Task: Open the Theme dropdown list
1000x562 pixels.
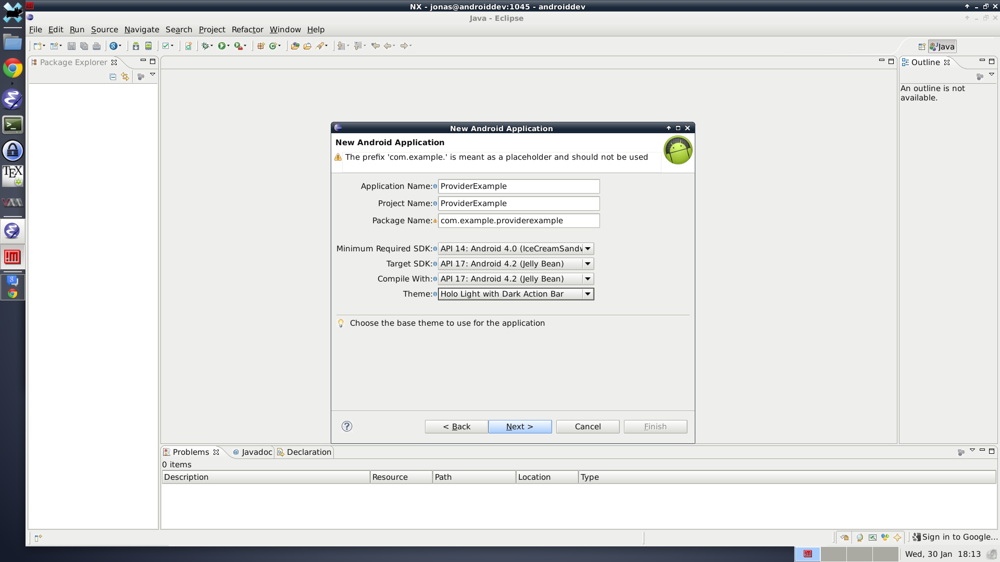Action: (x=587, y=294)
